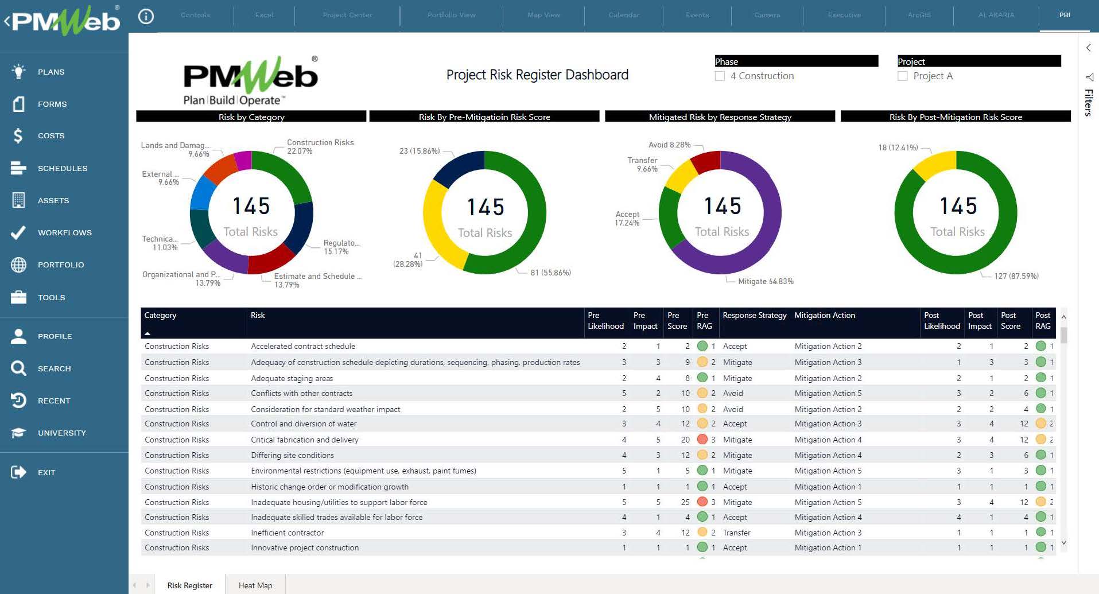1099x594 pixels.
Task: Switch to the Heat Map tab
Action: (254, 585)
